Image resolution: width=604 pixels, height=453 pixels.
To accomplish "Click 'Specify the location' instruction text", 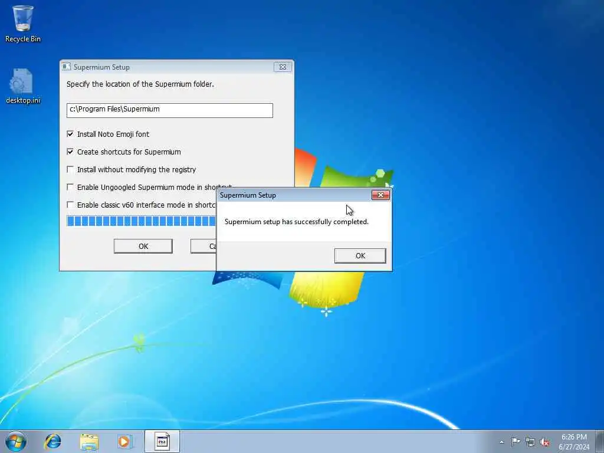I will pyautogui.click(x=140, y=84).
